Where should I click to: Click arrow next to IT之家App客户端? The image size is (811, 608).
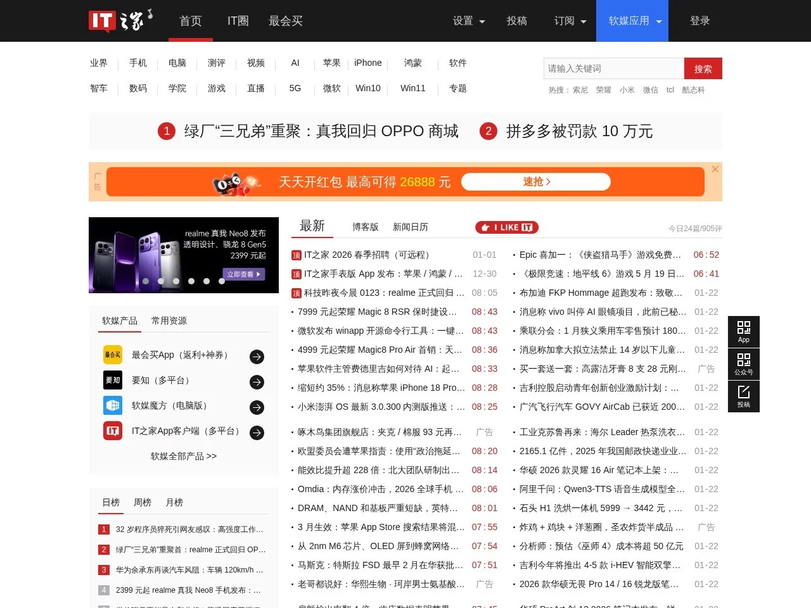click(257, 433)
